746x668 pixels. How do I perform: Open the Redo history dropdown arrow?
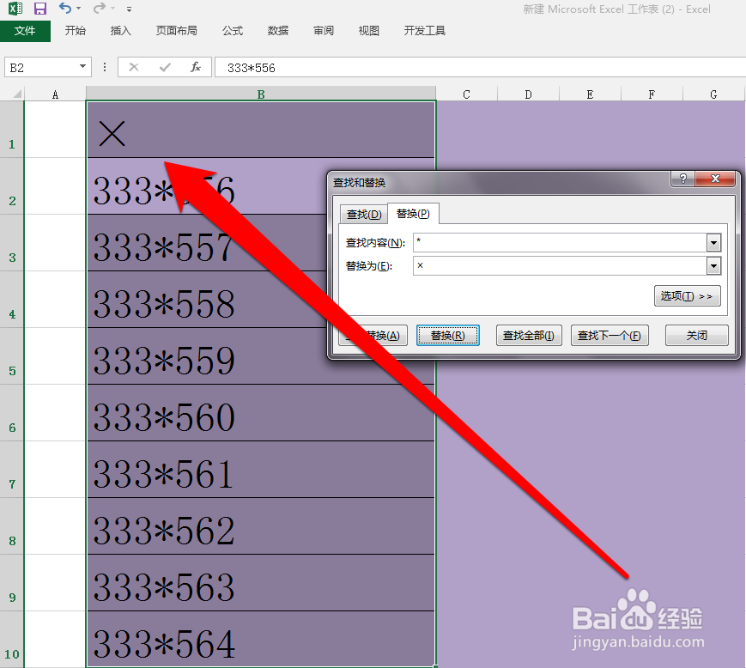[112, 9]
